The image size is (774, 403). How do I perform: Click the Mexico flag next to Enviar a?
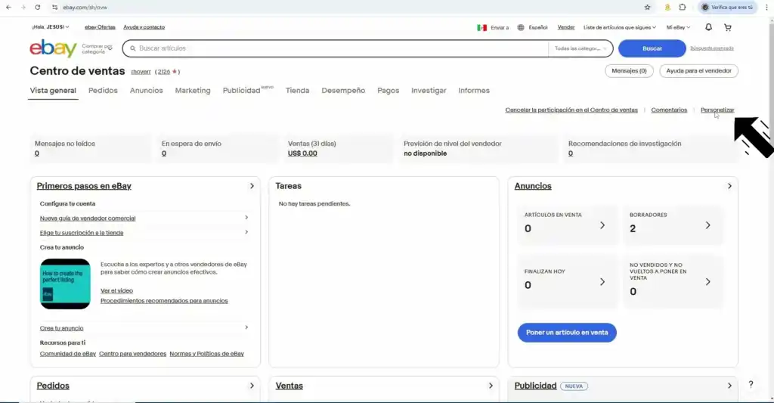[x=481, y=28]
